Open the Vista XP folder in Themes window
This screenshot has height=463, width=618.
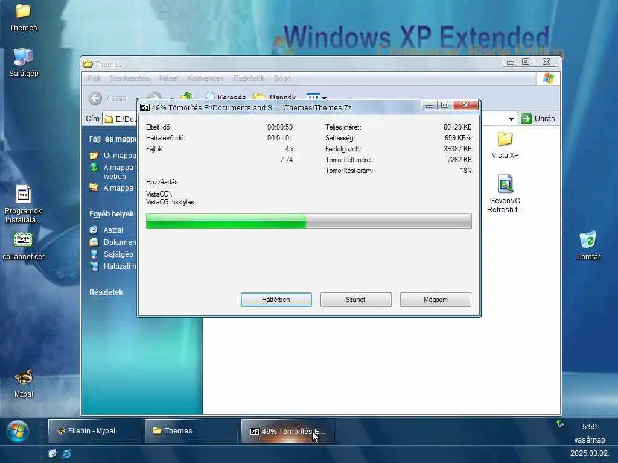point(505,145)
